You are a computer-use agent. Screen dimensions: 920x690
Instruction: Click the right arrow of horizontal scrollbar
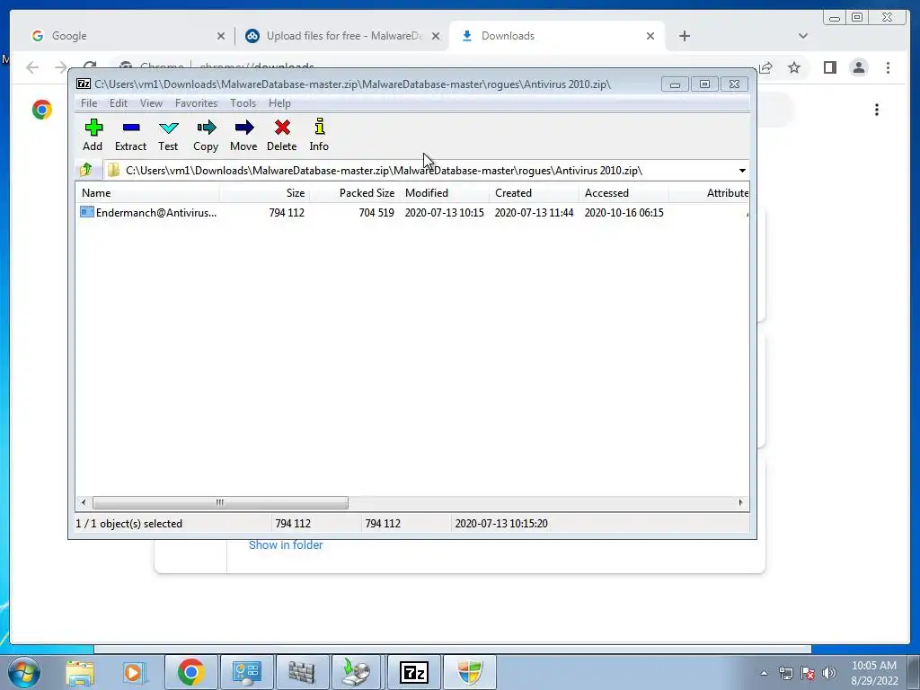pos(740,502)
